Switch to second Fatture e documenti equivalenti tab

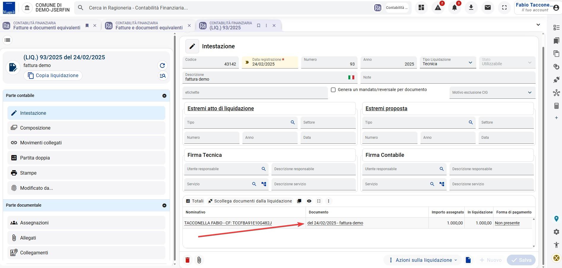click(x=149, y=25)
